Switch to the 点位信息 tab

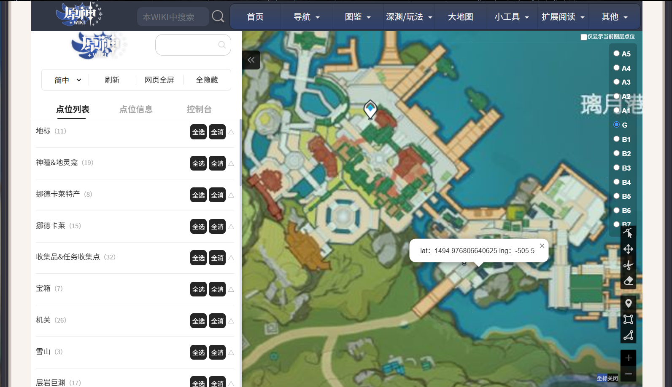tap(136, 109)
